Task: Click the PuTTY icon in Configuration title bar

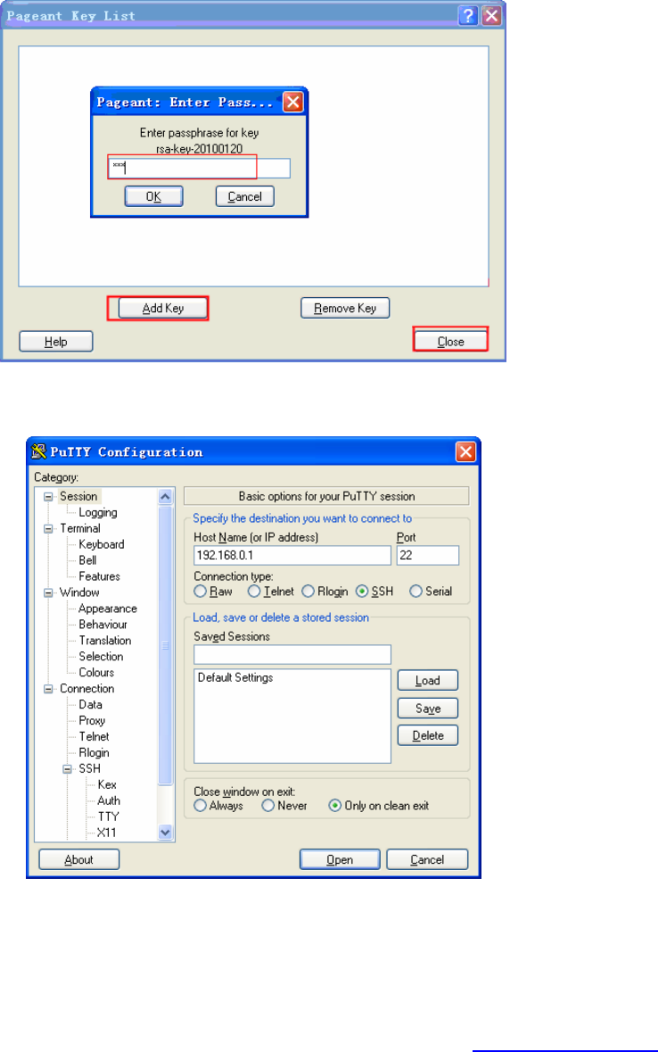Action: (39, 451)
